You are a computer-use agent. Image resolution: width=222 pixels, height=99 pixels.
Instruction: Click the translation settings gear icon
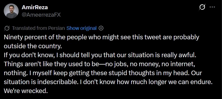tap(101, 28)
